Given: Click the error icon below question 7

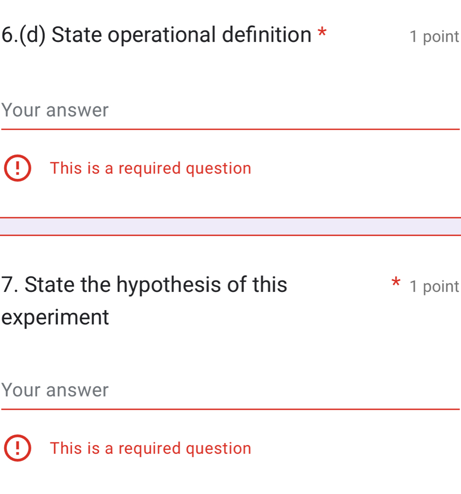Looking at the screenshot, I should pos(18,448).
